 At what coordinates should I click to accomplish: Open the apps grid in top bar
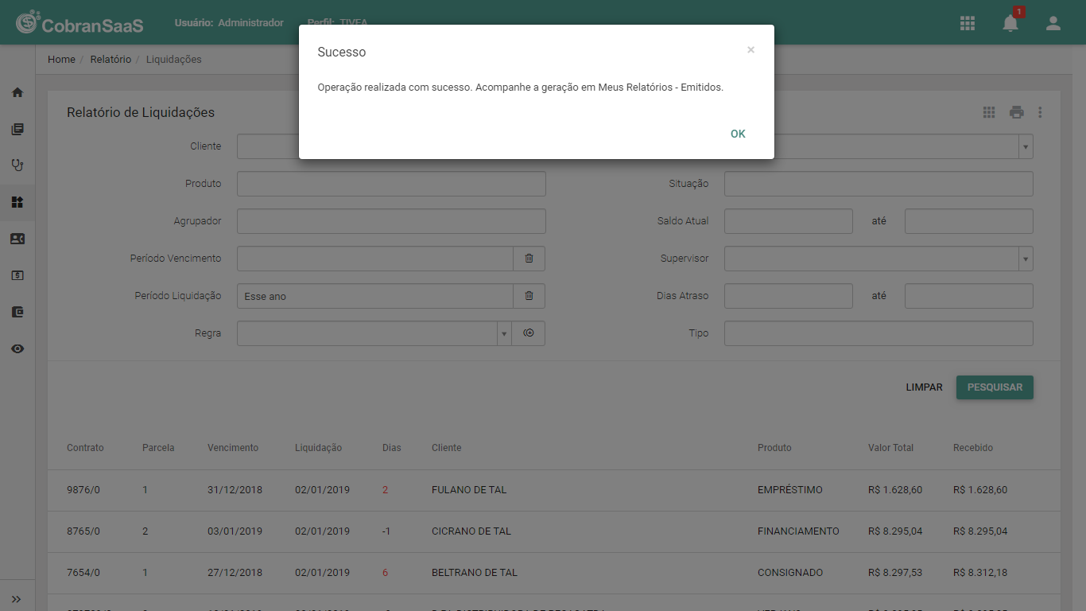968,23
